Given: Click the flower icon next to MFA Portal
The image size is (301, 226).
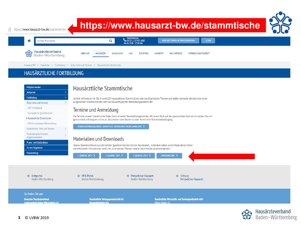Looking at the screenshot, I should 78,176.
